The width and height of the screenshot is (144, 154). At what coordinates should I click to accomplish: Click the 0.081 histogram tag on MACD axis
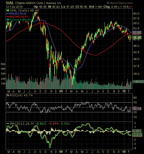[x=137, y=131]
